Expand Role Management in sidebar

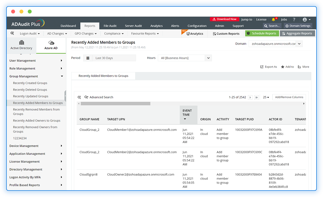pos(36,68)
